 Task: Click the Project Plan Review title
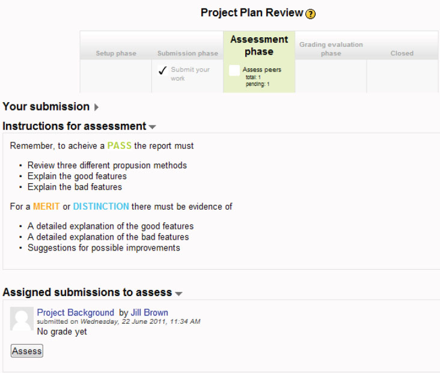[252, 13]
